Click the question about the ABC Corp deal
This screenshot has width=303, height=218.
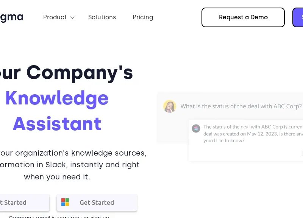coord(241,106)
